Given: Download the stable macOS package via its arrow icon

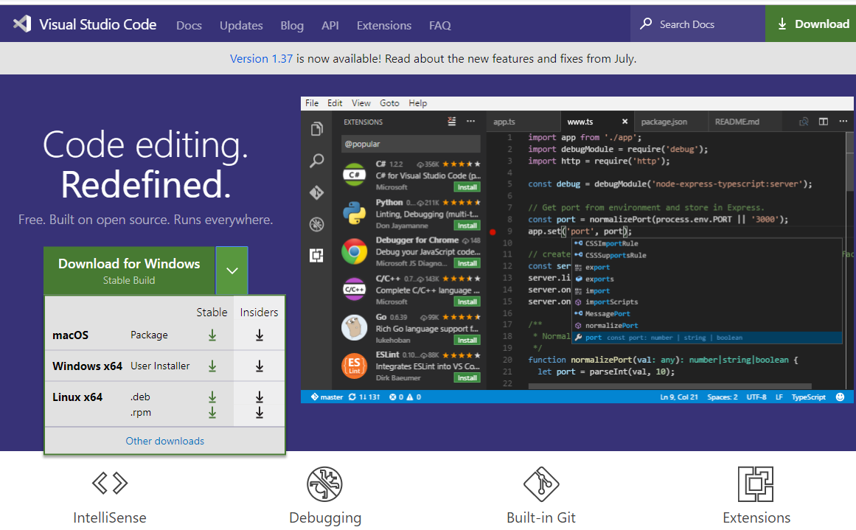Looking at the screenshot, I should point(212,335).
